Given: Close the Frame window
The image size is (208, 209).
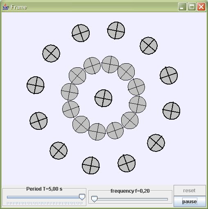Looking at the screenshot, I should pos(201,7).
